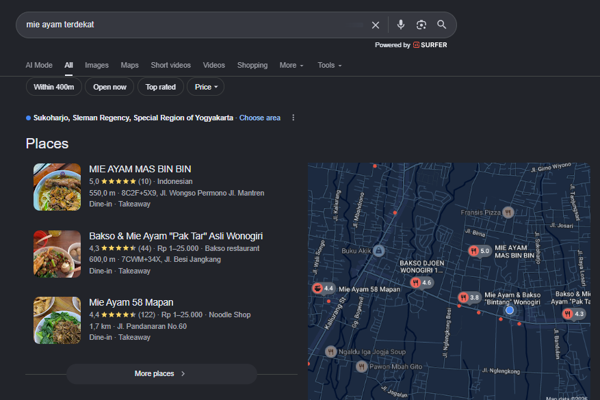Expand the Price filter dropdown
Screen dimensions: 600x400
(206, 87)
